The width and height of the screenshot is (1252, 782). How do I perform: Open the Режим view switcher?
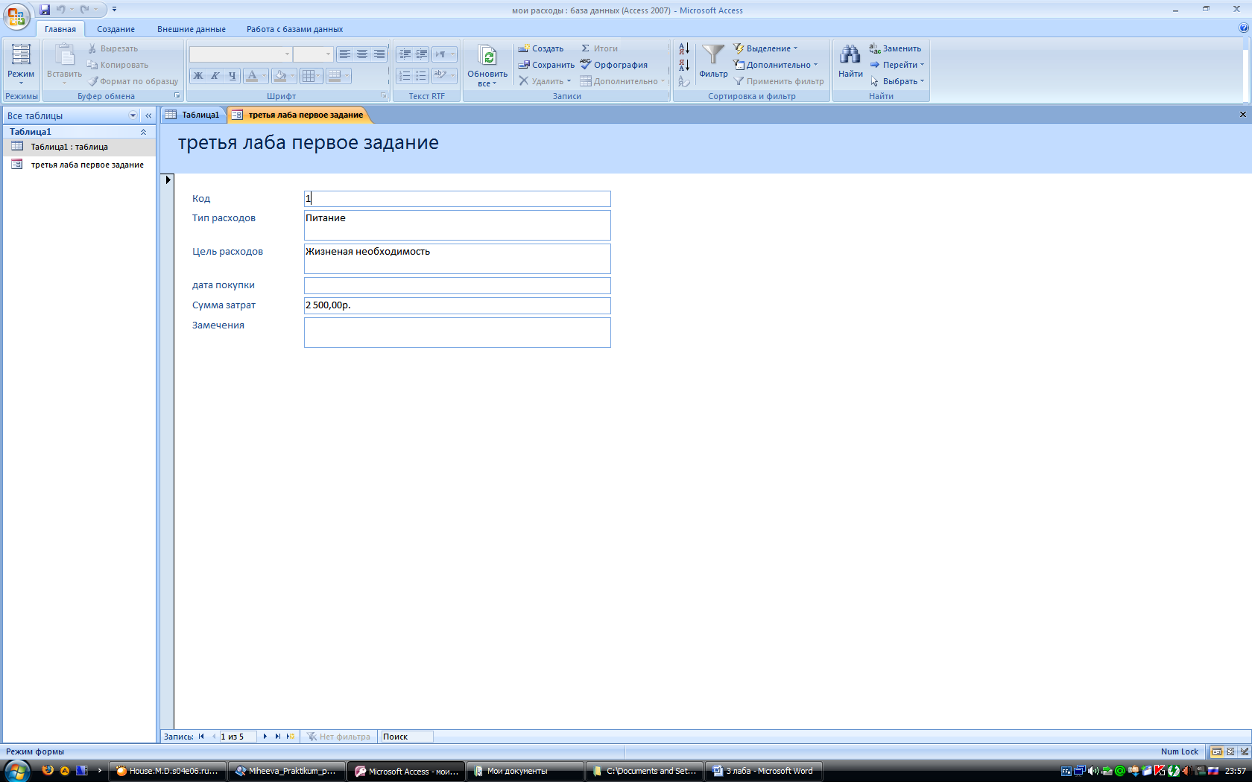pos(21,64)
